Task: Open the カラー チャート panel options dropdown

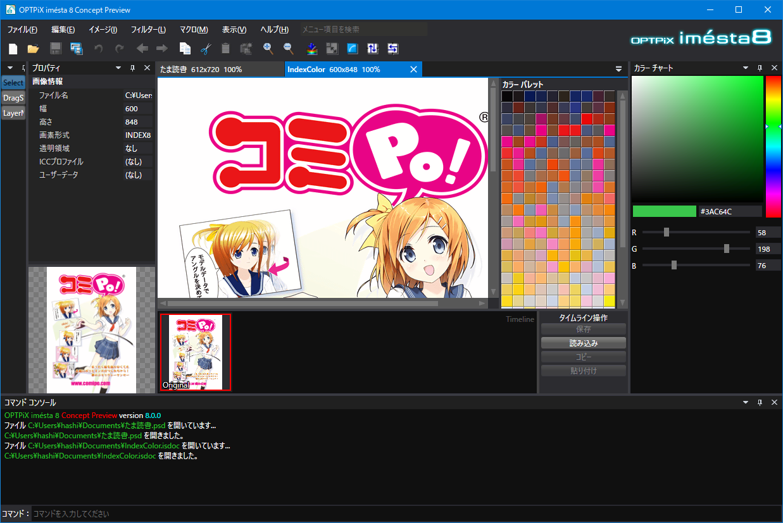Action: (746, 68)
